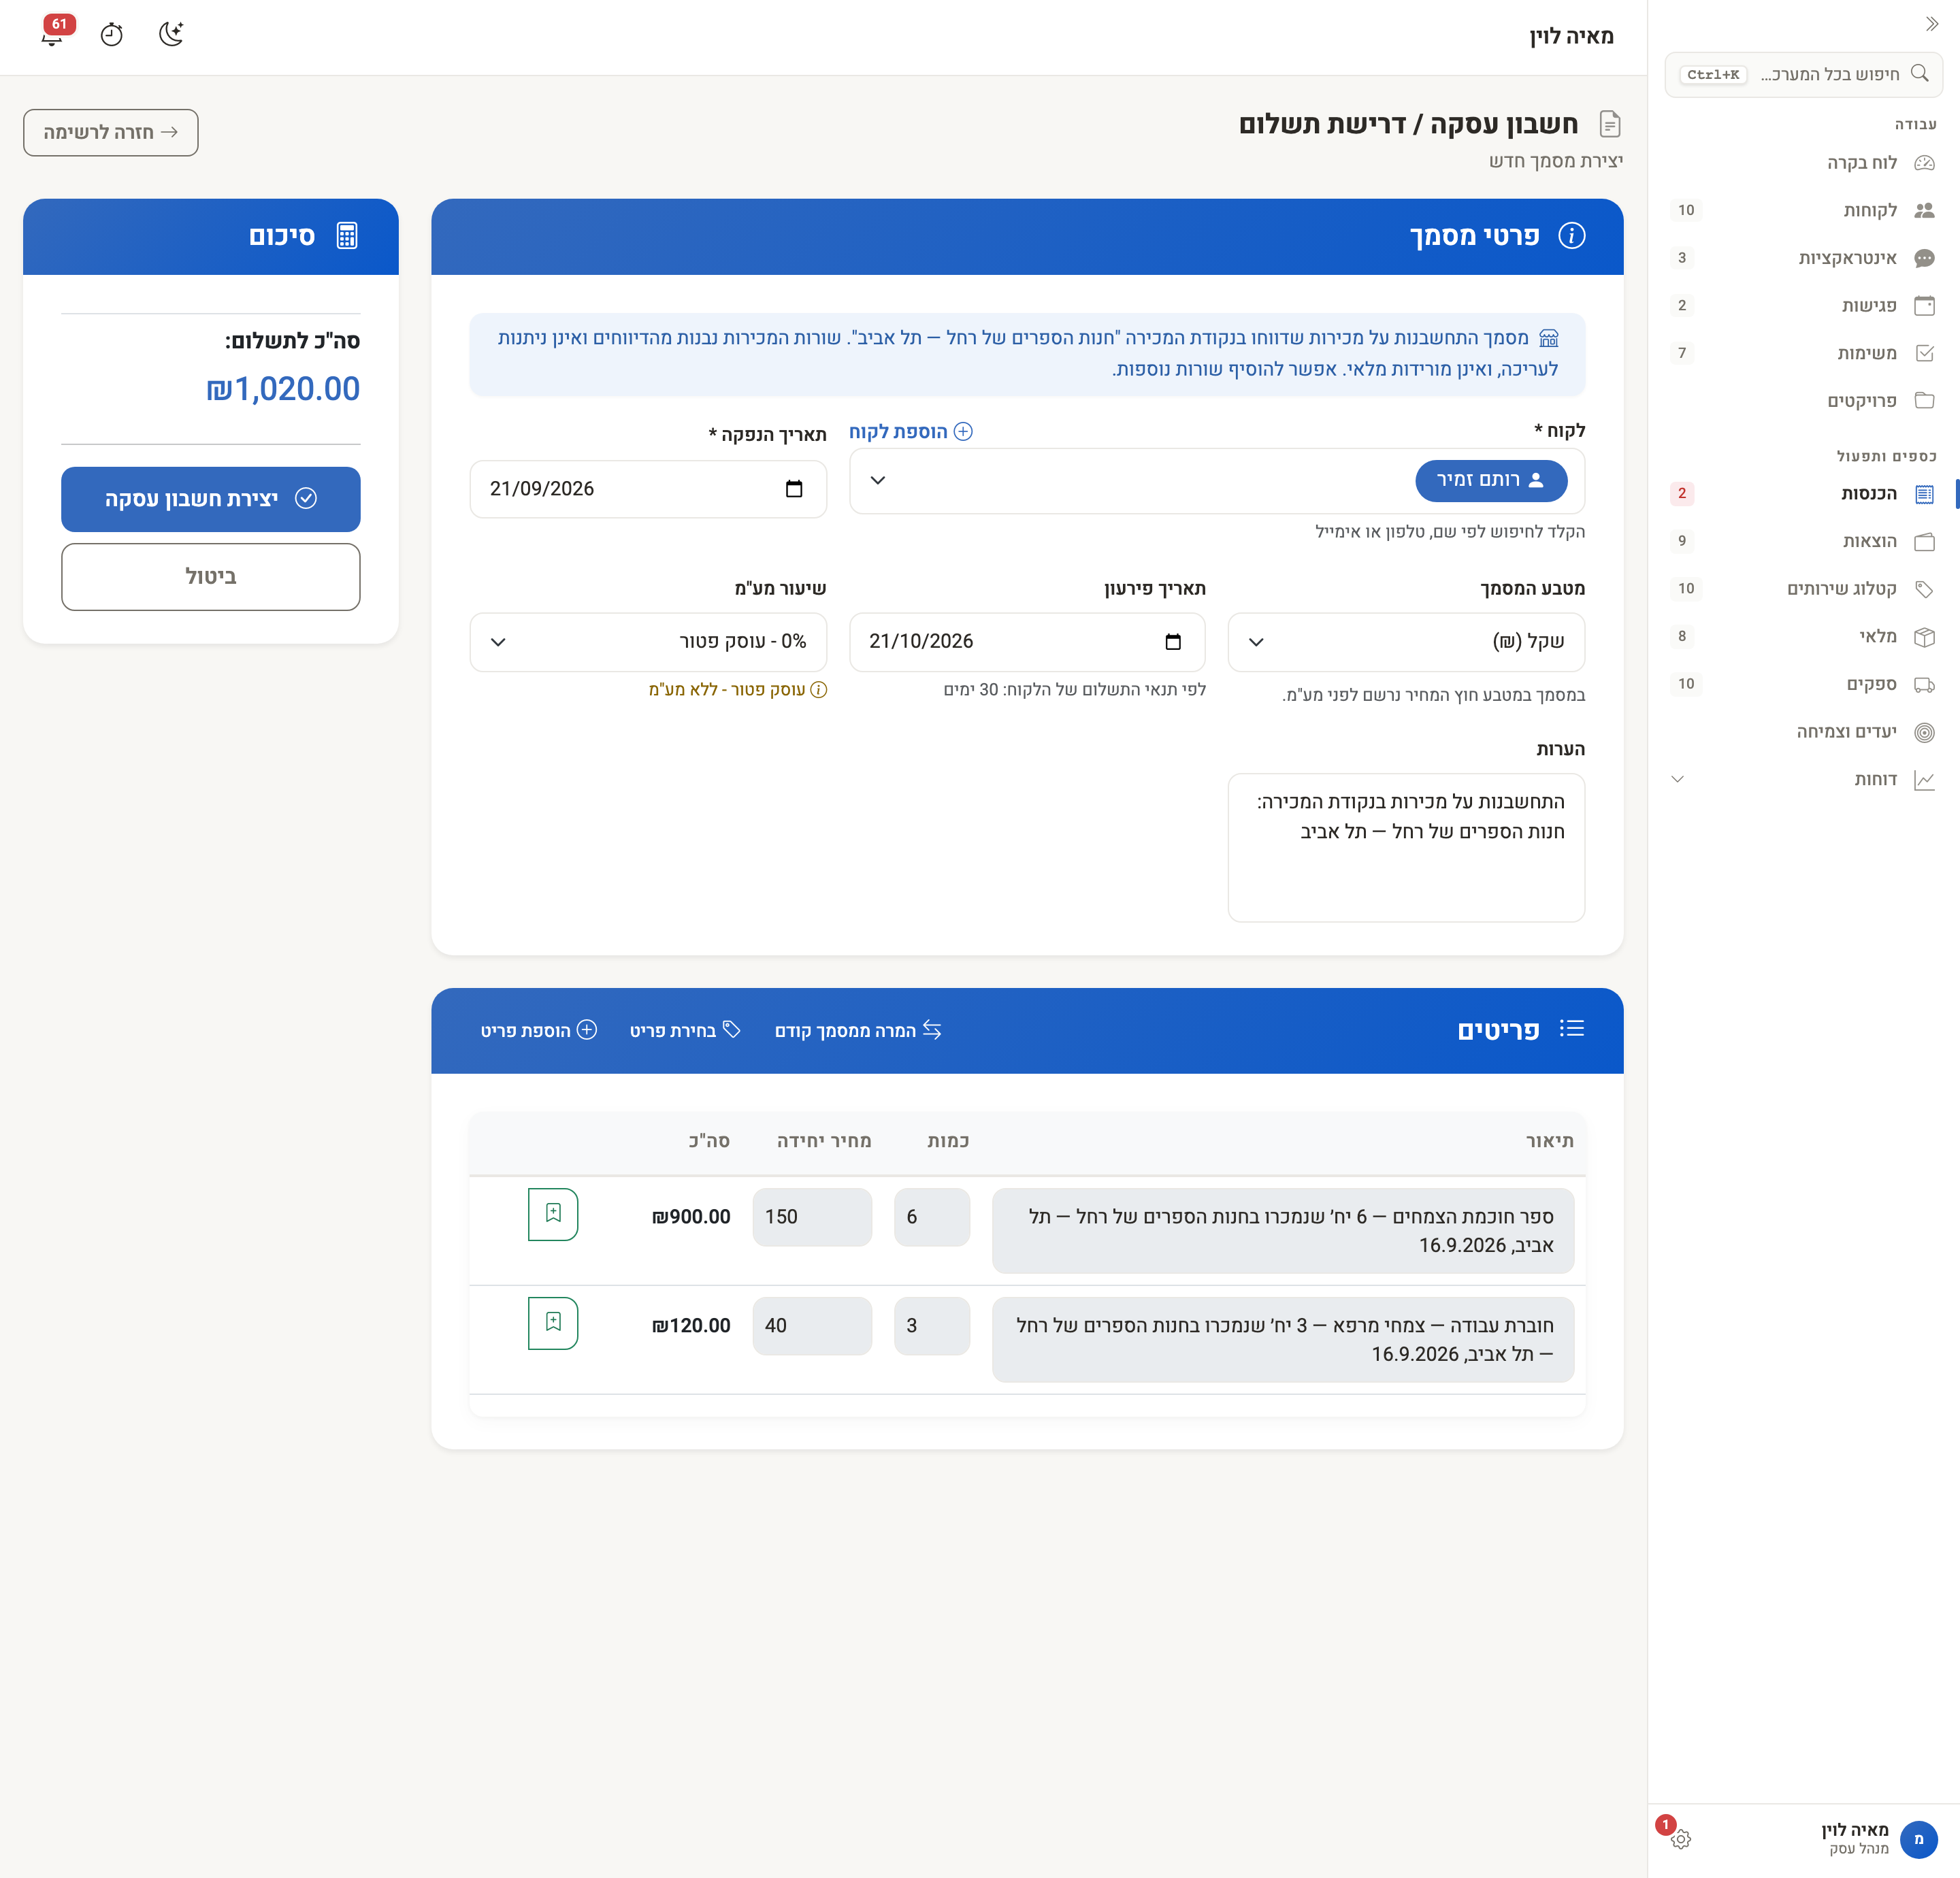Open אינטראקציות in sidebar
This screenshot has width=1960, height=1878.
1803,258
